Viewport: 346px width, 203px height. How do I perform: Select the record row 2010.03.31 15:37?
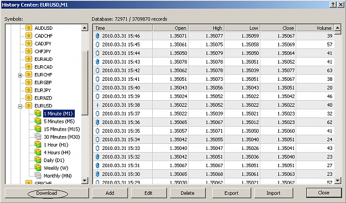(x=214, y=113)
